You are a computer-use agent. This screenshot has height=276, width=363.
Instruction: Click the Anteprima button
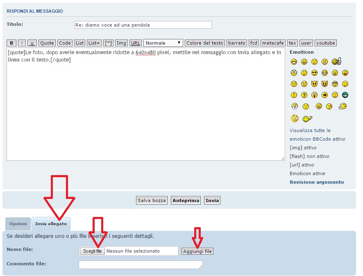pyautogui.click(x=186, y=201)
